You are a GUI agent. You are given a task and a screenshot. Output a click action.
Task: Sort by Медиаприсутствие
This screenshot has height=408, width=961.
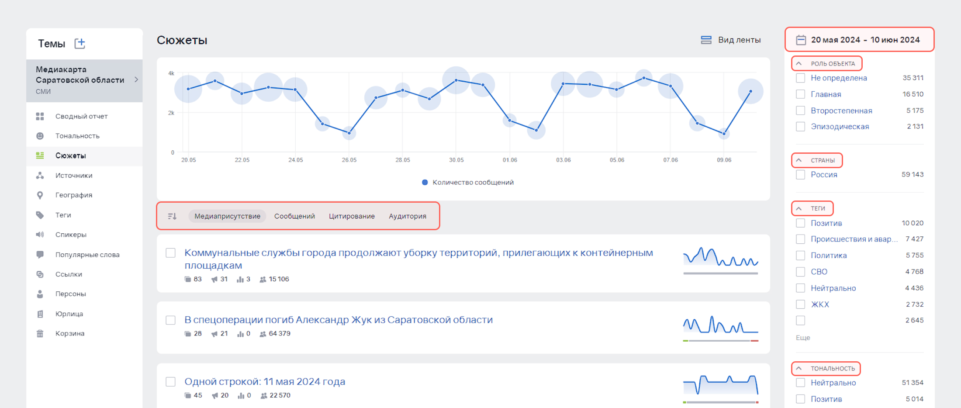(227, 216)
